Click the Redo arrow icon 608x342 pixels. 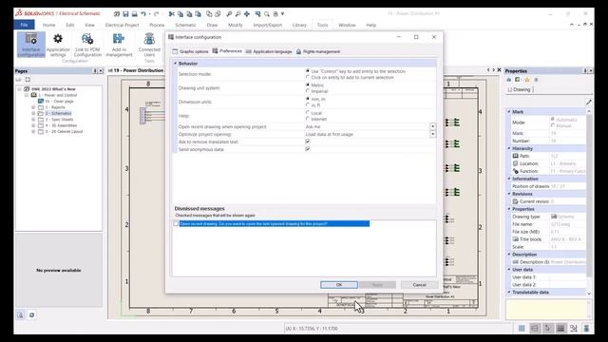click(156, 14)
